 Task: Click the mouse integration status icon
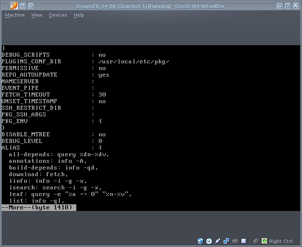(256, 241)
